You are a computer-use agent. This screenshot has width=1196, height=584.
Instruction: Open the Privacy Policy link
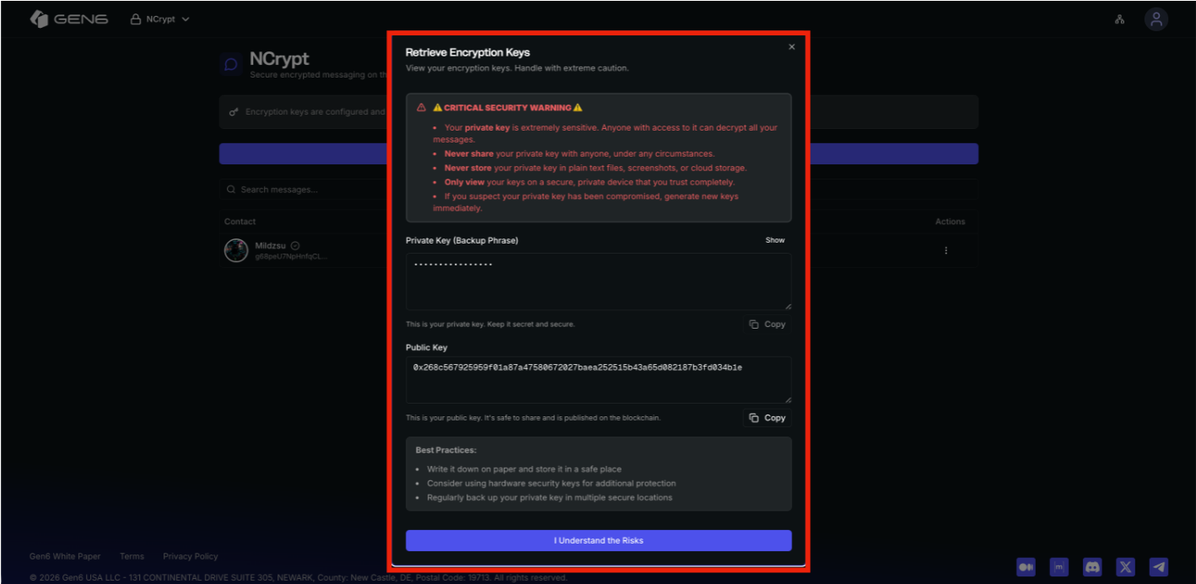[x=191, y=556]
